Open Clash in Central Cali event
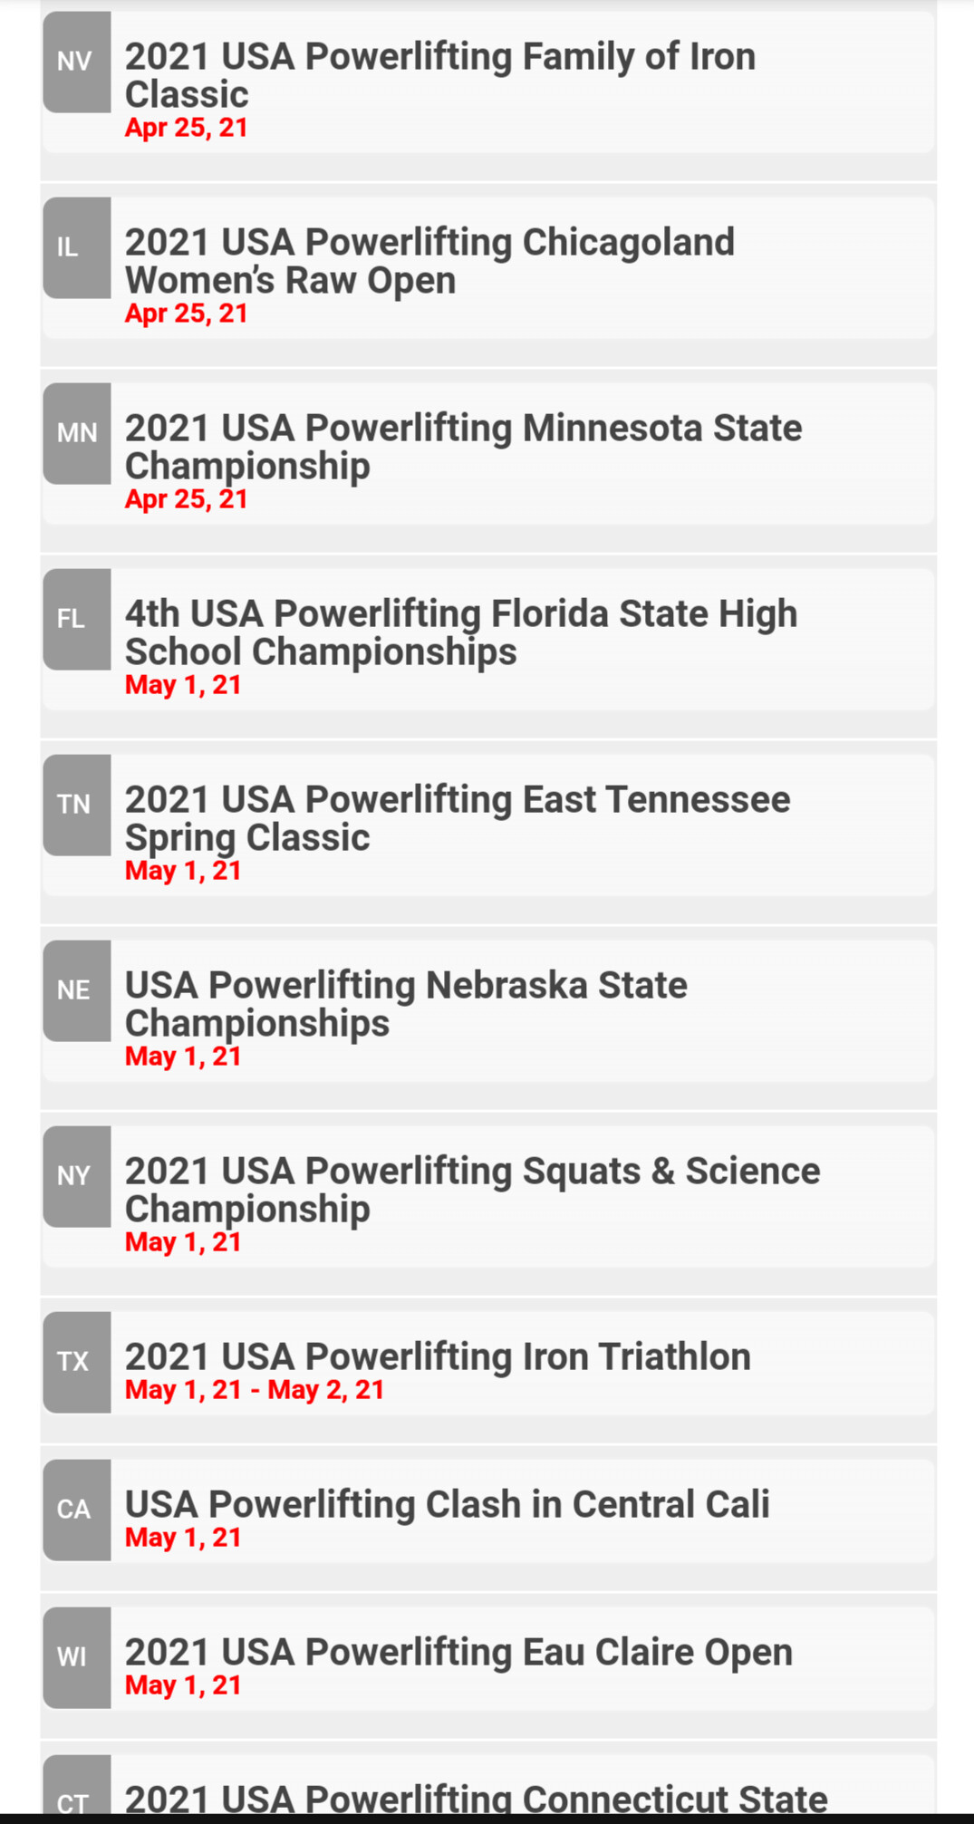The width and height of the screenshot is (974, 1824). [x=447, y=1505]
